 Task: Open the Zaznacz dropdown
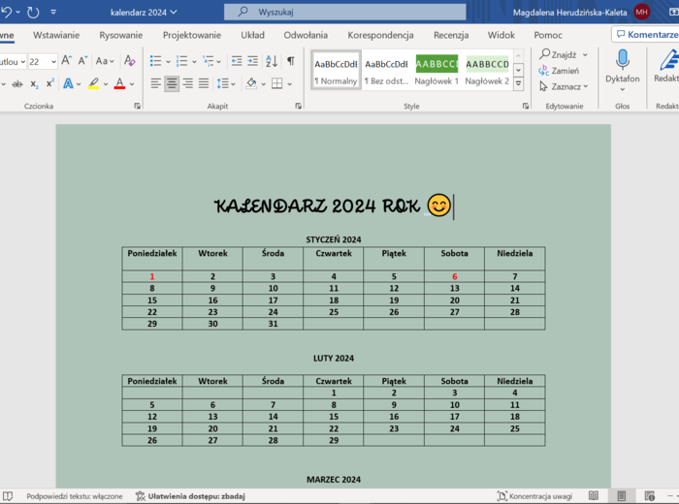pyautogui.click(x=564, y=86)
